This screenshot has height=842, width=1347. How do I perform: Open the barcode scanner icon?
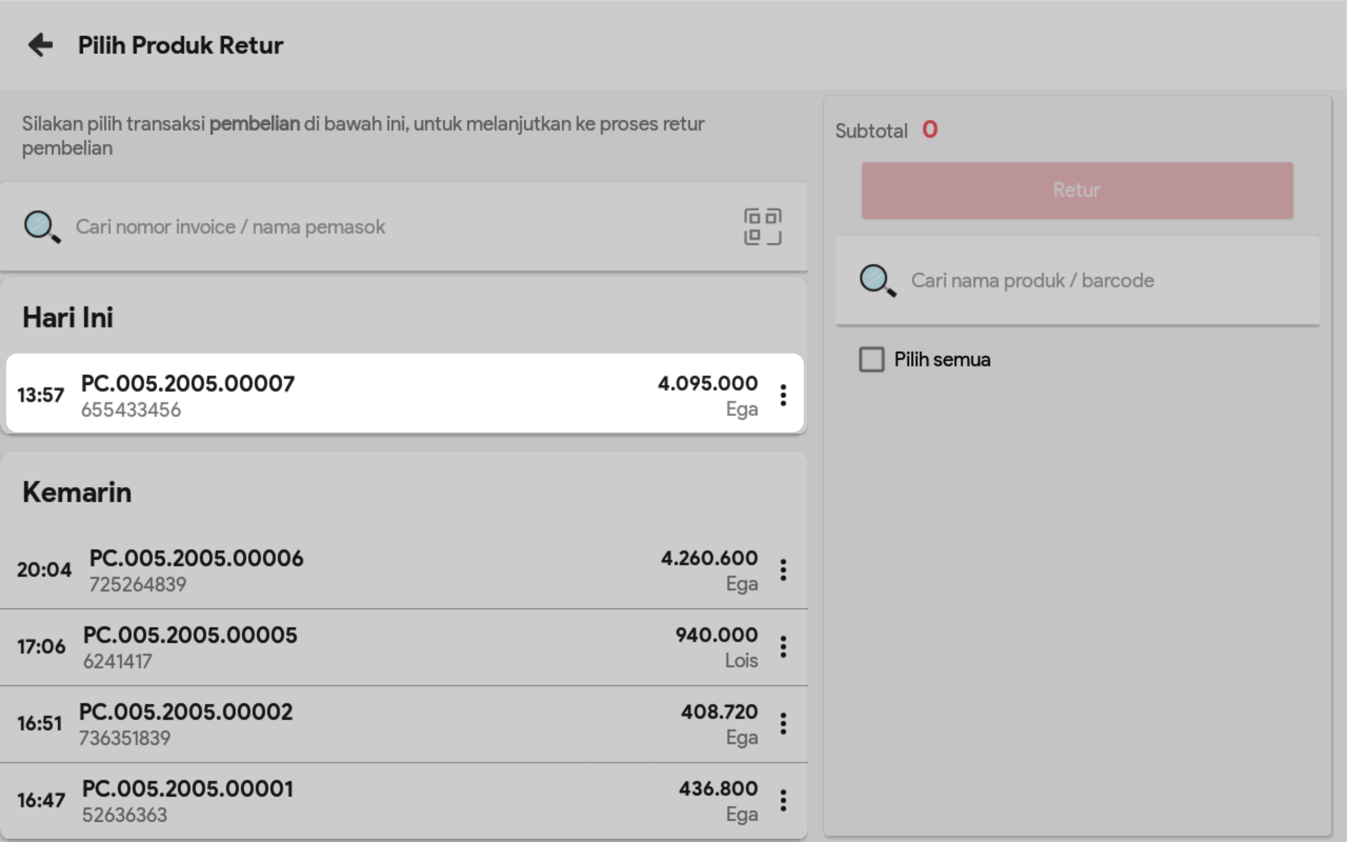tap(762, 227)
